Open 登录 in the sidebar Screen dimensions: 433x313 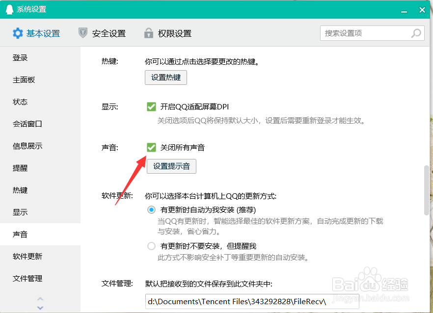click(x=40, y=58)
